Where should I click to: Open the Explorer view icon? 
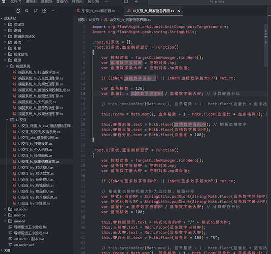(18, 11)
